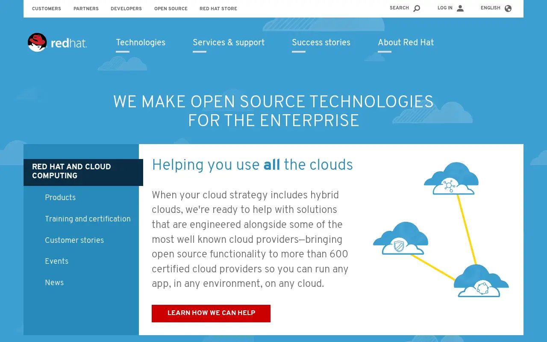Image resolution: width=547 pixels, height=342 pixels.
Task: Click the paragraph about hybrid clouds
Action: pyautogui.click(x=250, y=239)
